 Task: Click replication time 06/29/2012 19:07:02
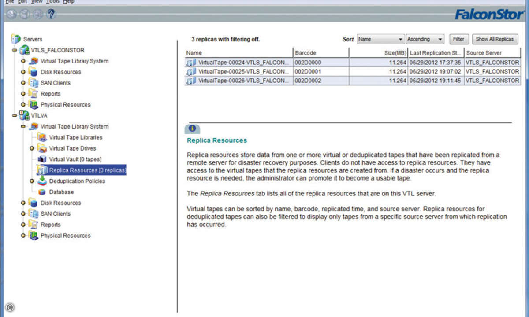[x=436, y=71]
